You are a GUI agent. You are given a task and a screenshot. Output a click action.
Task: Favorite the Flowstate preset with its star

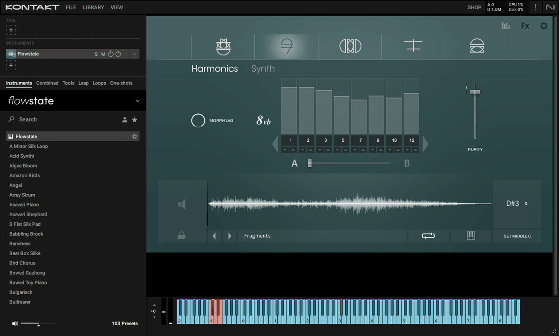coord(135,137)
